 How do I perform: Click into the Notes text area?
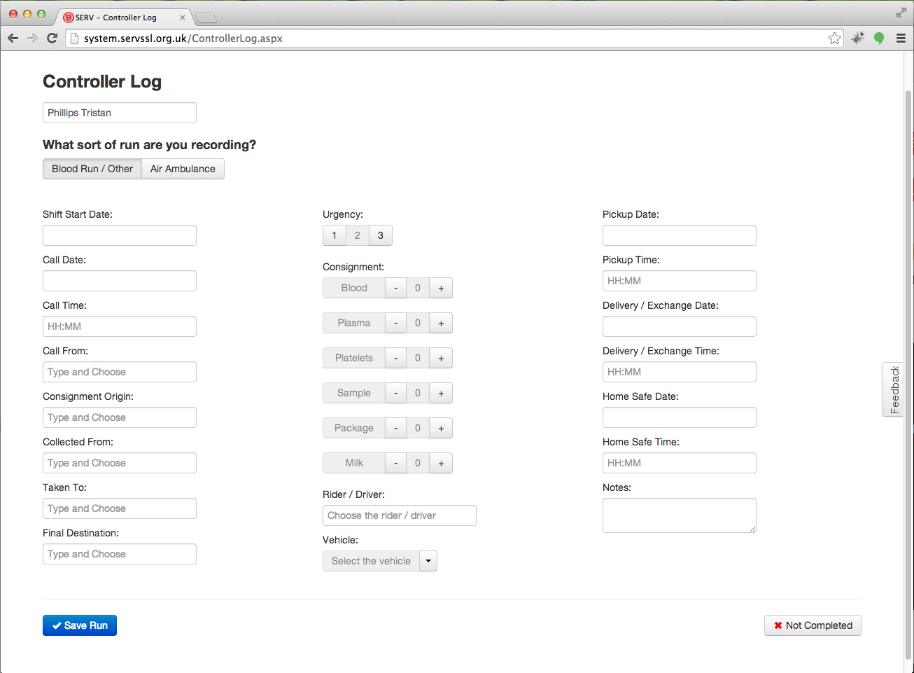coord(679,515)
